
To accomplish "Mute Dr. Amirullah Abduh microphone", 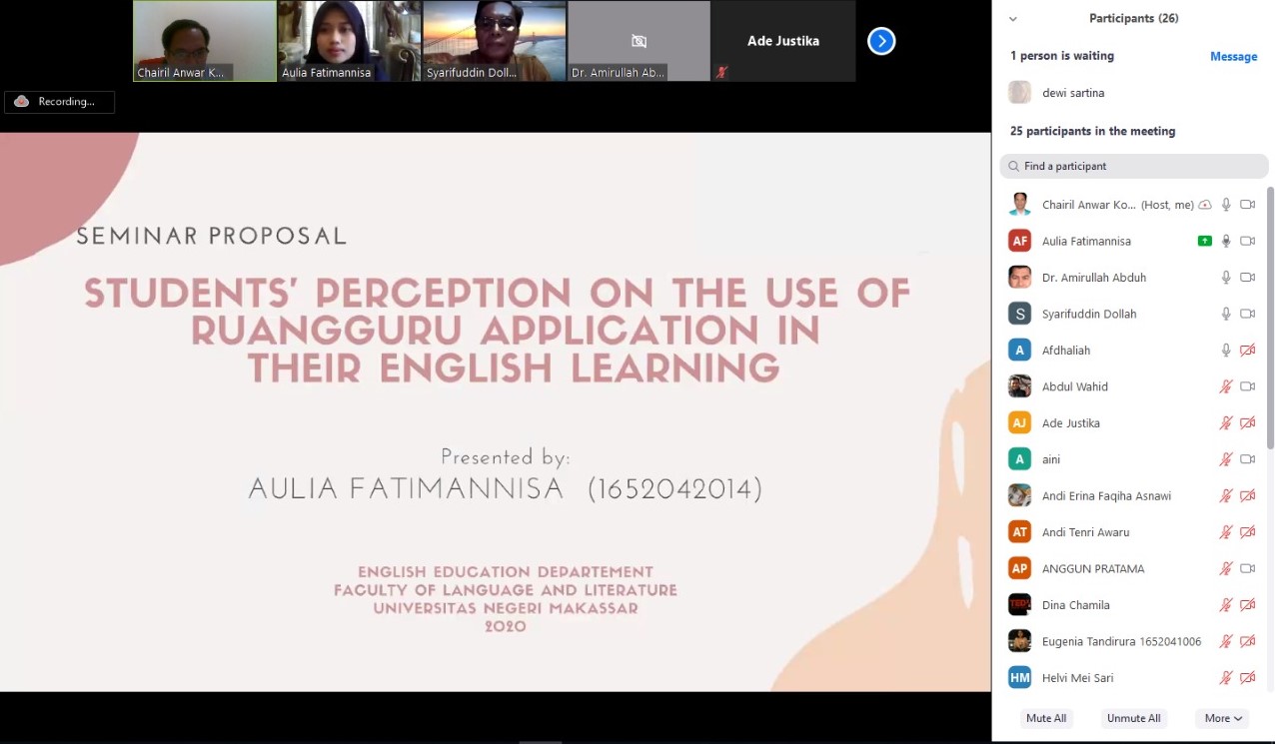I will [1226, 278].
